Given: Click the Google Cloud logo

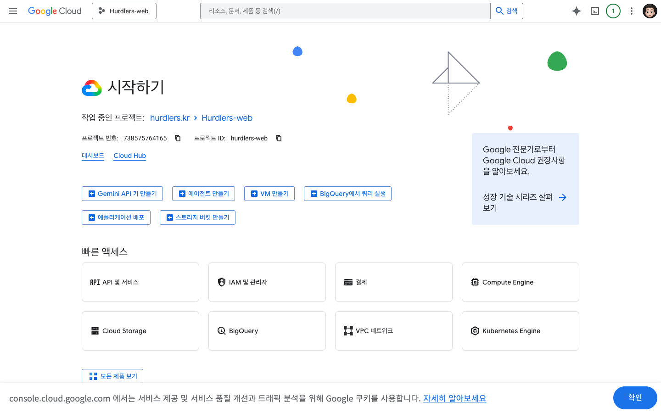Looking at the screenshot, I should pyautogui.click(x=55, y=11).
